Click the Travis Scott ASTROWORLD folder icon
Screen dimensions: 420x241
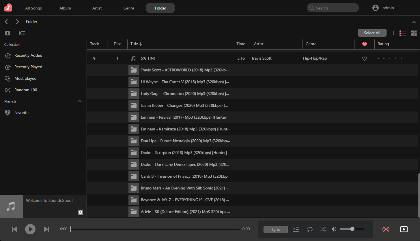134,70
